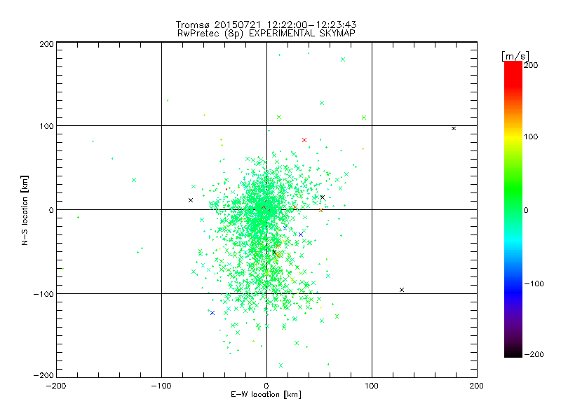Viewport: 561px width, 420px height.
Task: Click the colorbar '-100' tick label
Action: [534, 284]
